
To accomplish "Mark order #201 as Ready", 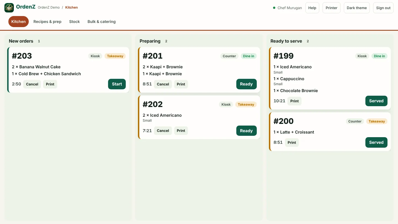I will 246,84.
